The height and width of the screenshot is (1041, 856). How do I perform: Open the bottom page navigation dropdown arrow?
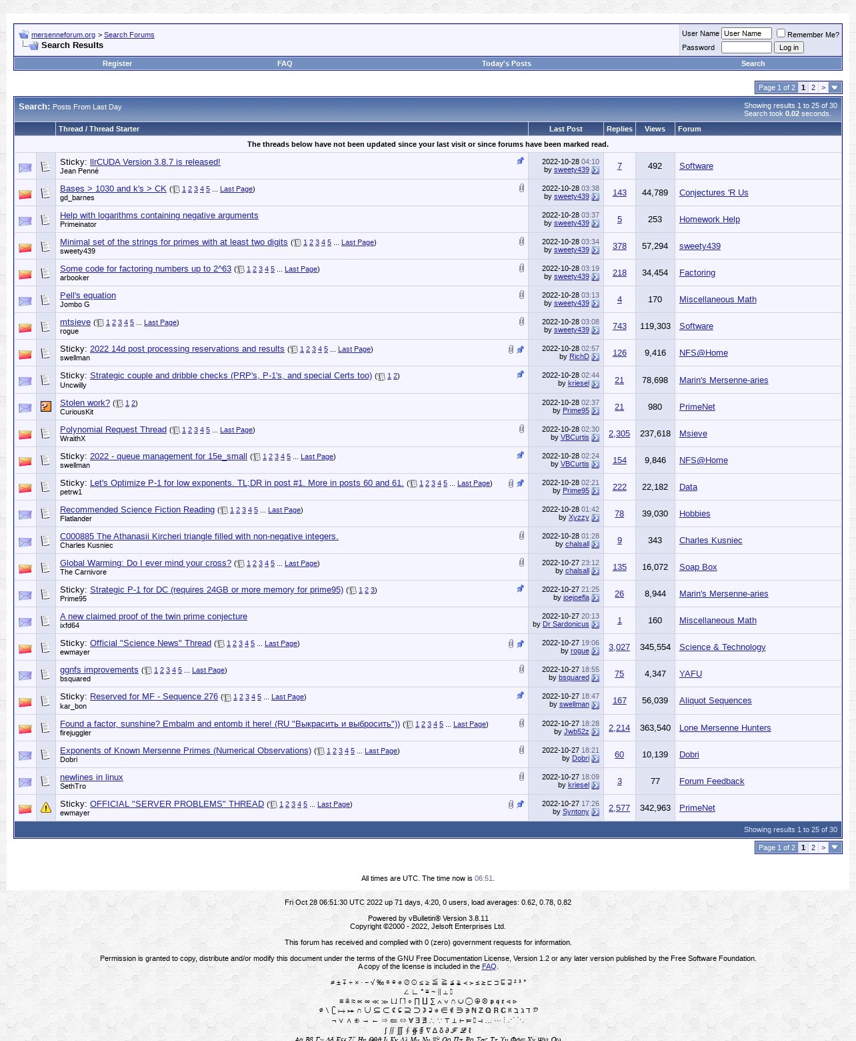pos(835,847)
